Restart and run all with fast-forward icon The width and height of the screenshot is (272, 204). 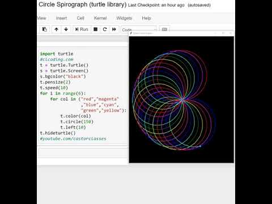114,29
